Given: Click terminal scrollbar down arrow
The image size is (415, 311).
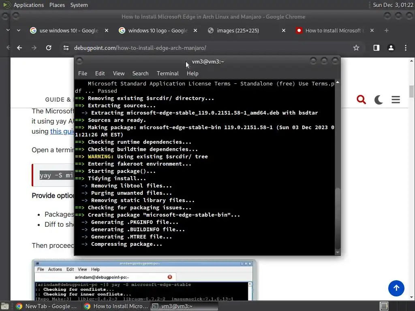Looking at the screenshot, I should (338, 252).
